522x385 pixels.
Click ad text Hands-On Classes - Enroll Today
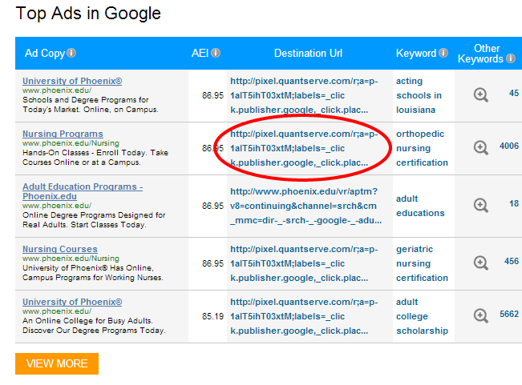[84, 153]
